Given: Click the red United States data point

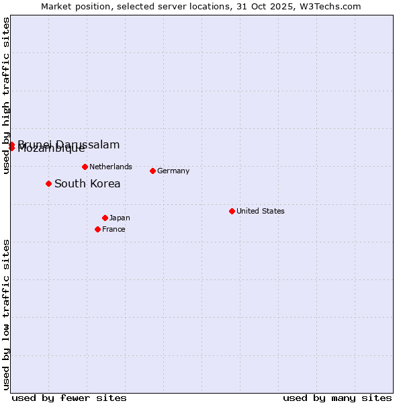Looking at the screenshot, I should pos(232,211).
